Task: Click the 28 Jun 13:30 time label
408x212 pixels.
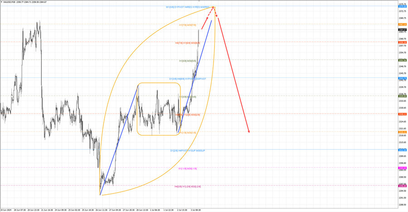Action: (142, 210)
